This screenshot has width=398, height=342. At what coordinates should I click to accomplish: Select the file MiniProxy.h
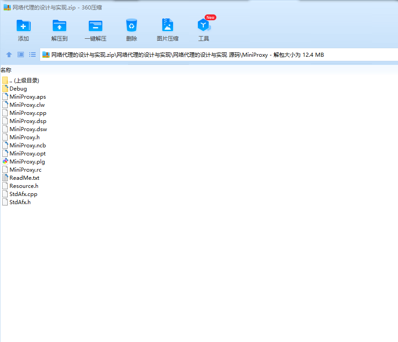pos(21,137)
